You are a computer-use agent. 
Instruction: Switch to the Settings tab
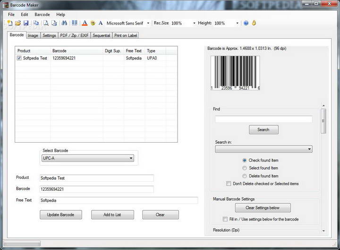pos(49,35)
